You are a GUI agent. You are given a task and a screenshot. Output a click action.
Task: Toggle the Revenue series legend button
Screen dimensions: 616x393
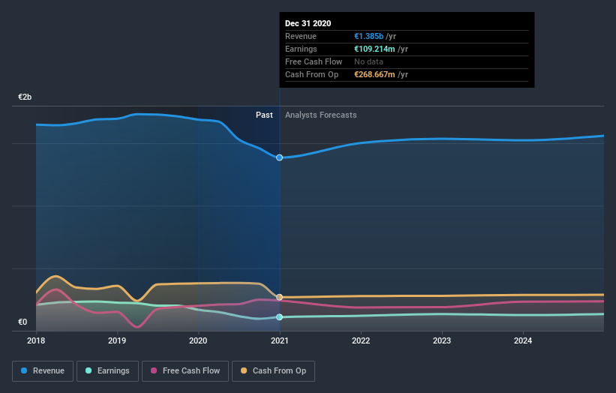coord(43,371)
